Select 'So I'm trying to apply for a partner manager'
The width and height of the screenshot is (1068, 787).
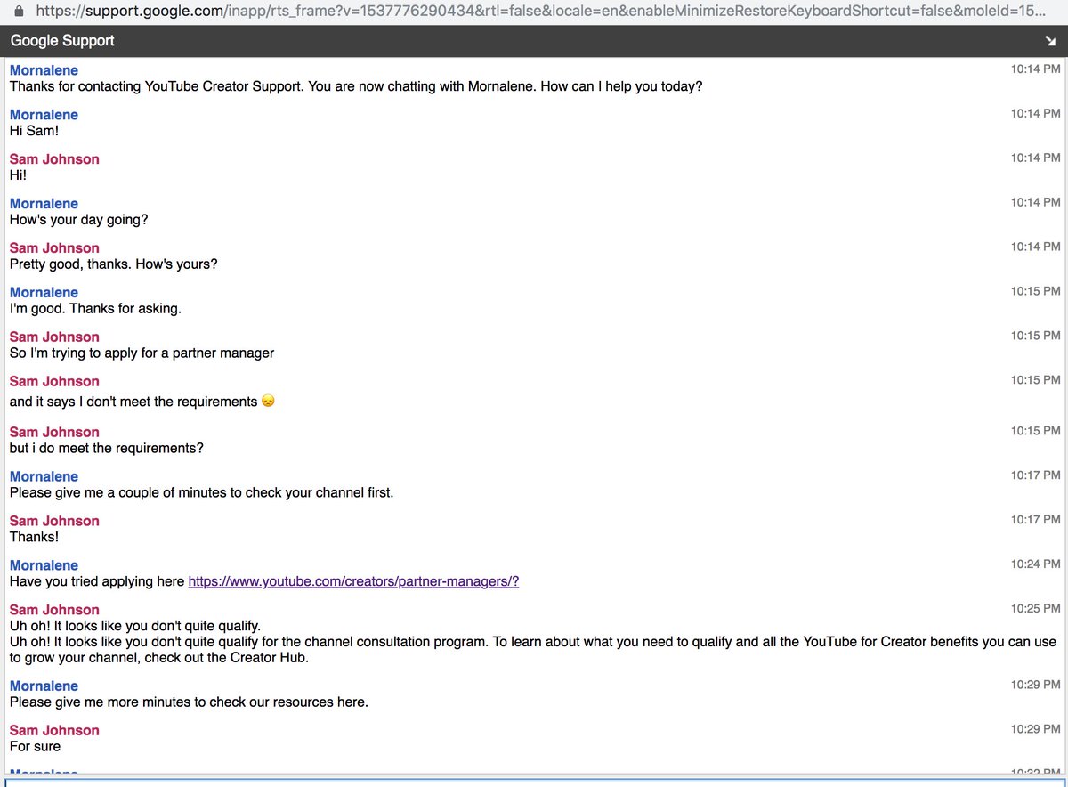[142, 353]
